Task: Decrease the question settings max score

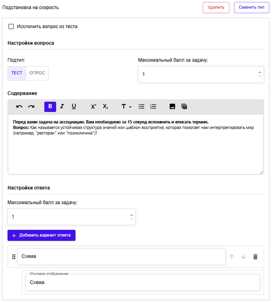Action: tap(260, 76)
